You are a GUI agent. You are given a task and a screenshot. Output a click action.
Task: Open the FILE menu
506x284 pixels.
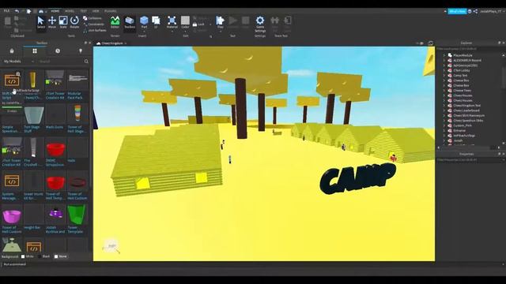pos(6,11)
